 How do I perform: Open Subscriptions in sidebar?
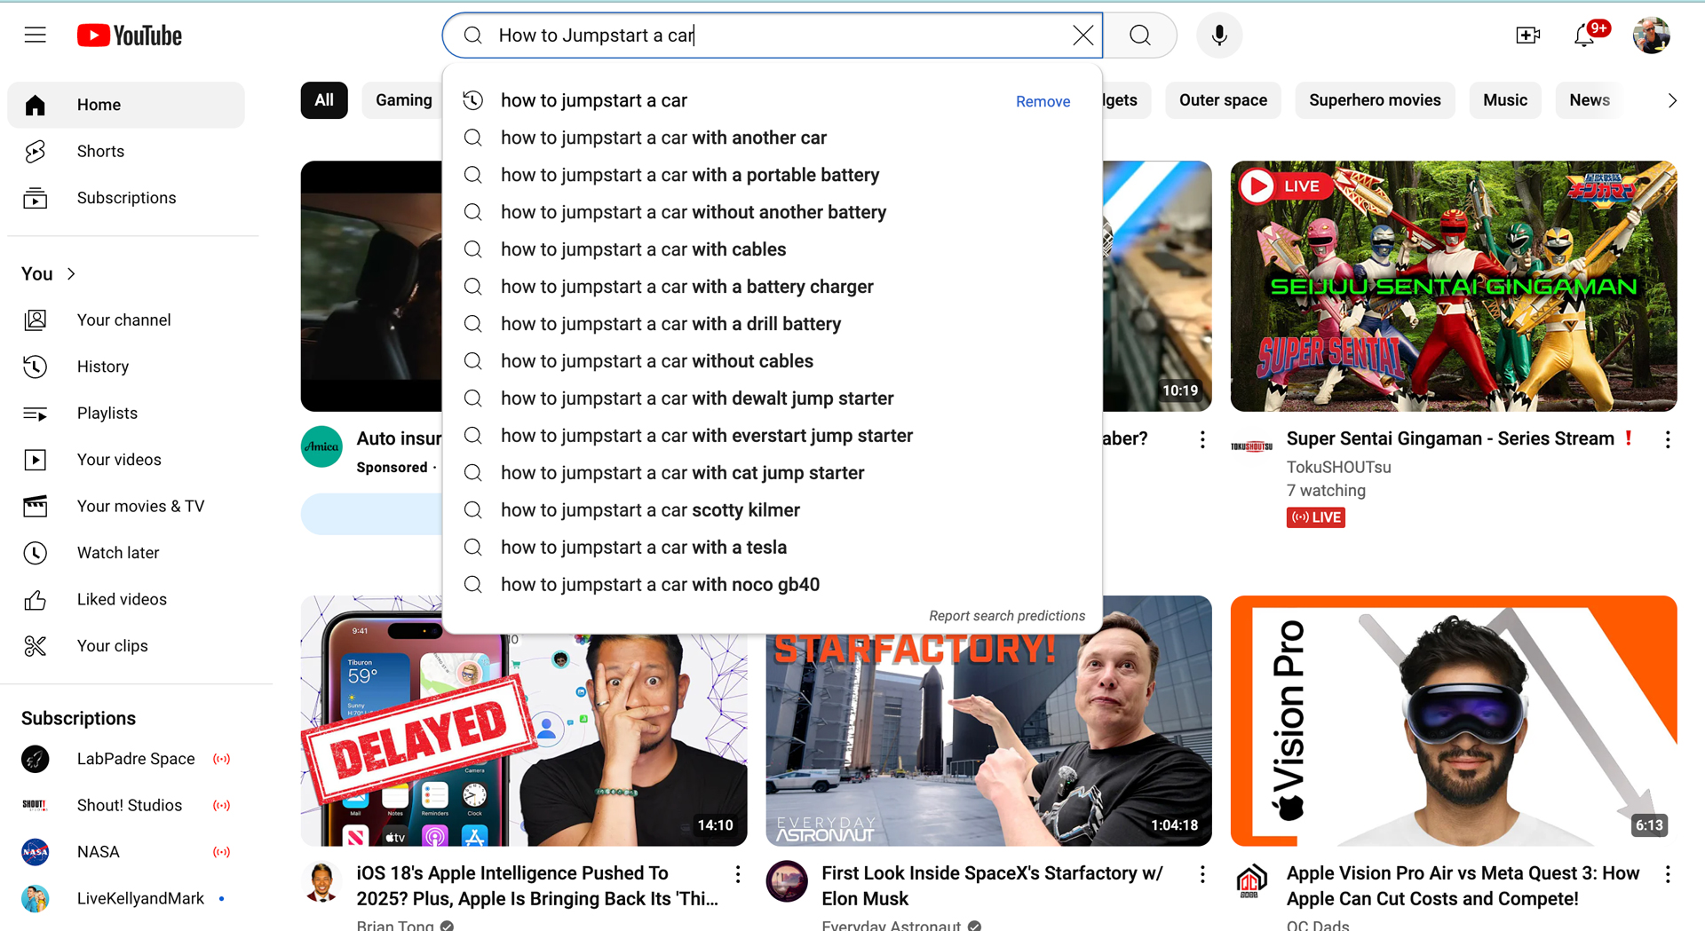click(126, 198)
